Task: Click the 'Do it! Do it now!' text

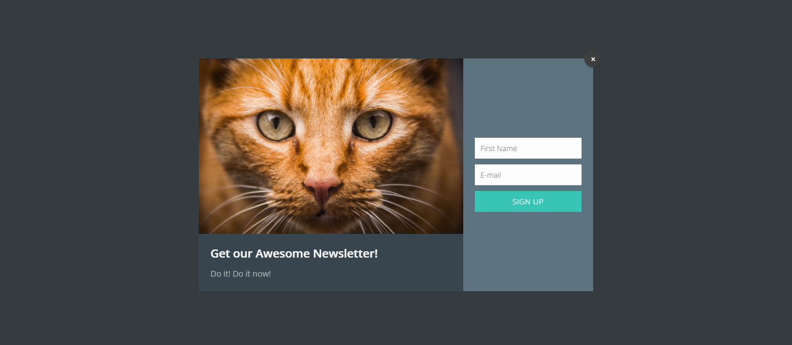Action: click(241, 274)
